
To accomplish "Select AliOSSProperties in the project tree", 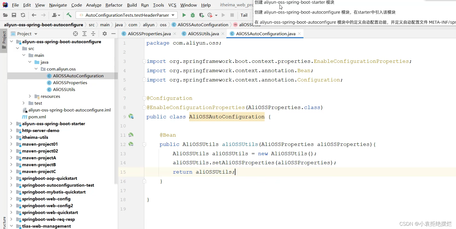I will click(70, 83).
